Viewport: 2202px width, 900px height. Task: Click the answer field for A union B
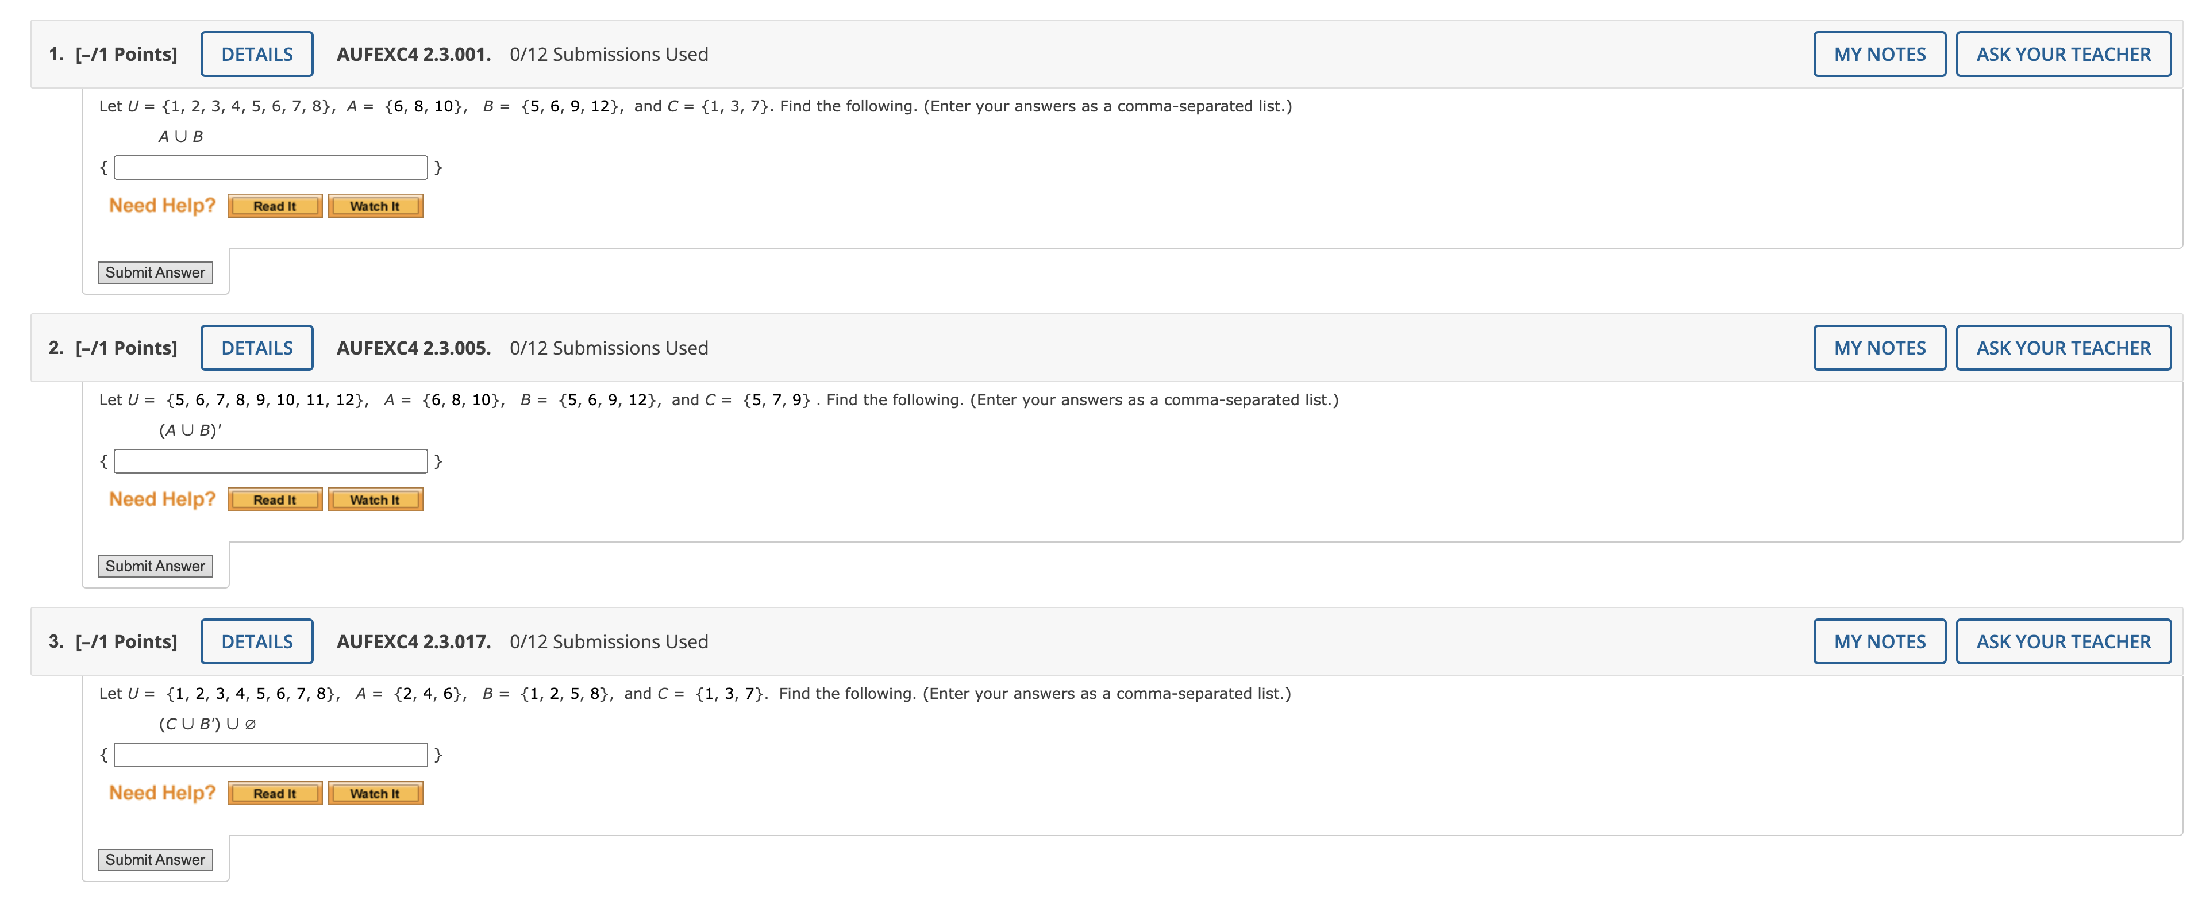[270, 167]
